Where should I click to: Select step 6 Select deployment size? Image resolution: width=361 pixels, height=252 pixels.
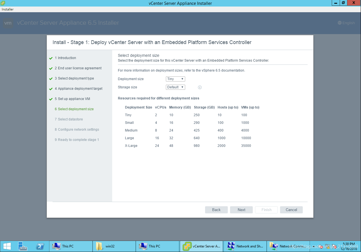click(x=74, y=109)
